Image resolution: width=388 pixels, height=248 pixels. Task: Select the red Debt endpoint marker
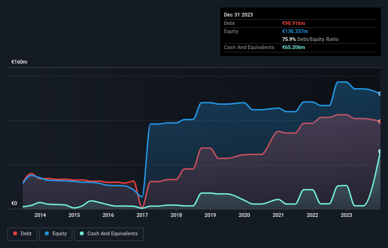pos(380,122)
